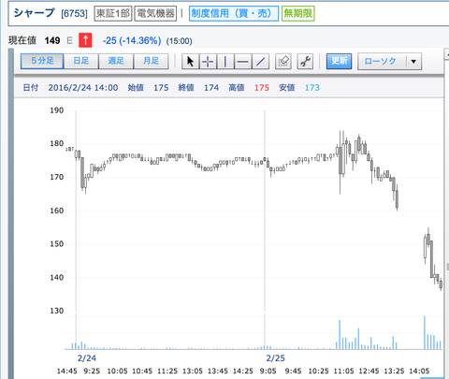Screen dimensions: 449x379
Task: Click the date 2016/2/24 14:00
Action: click(x=83, y=88)
